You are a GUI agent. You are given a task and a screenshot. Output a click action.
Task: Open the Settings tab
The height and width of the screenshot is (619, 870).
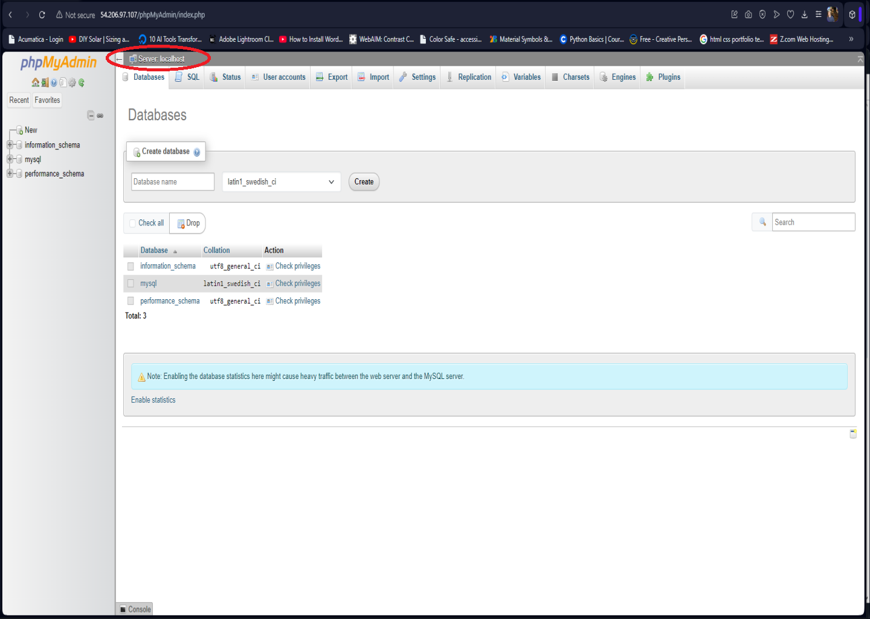(x=417, y=77)
